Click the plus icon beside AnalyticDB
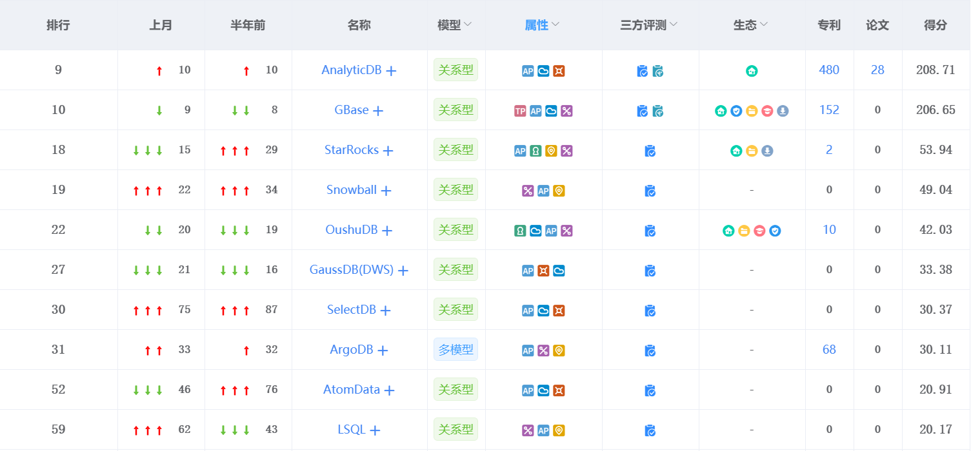This screenshot has height=451, width=971. point(391,71)
